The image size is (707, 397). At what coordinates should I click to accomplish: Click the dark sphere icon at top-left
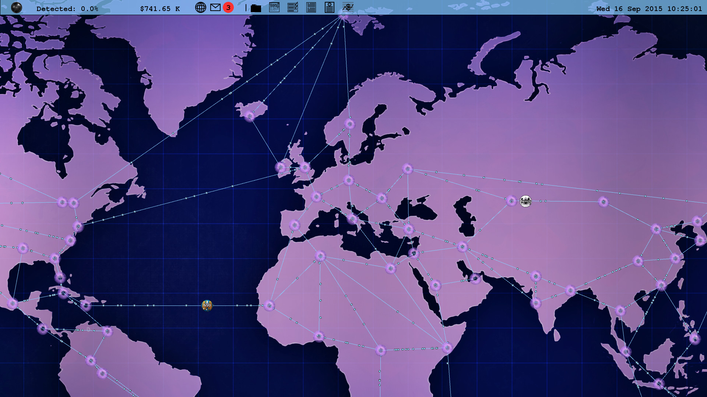pos(17,7)
